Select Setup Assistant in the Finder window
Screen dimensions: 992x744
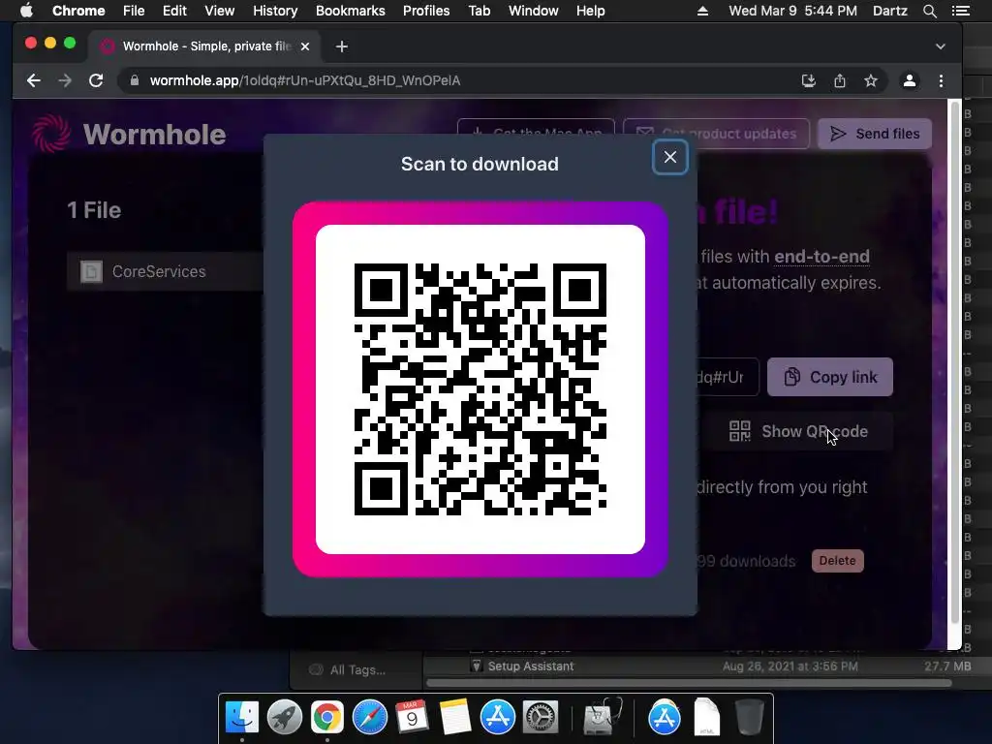[530, 666]
